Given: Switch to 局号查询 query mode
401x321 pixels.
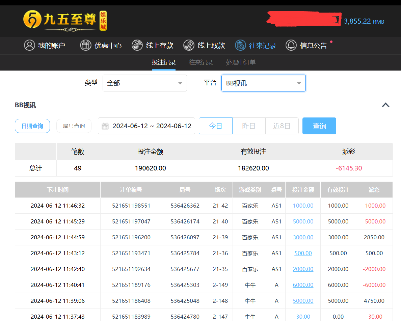Looking at the screenshot, I should click(x=74, y=126).
